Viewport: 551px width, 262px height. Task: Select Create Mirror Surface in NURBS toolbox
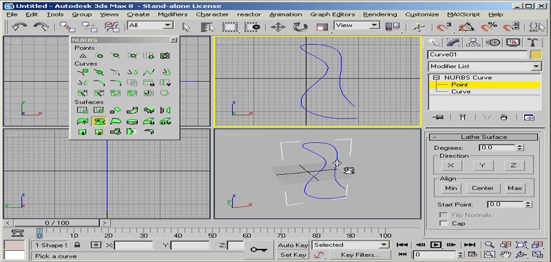[165, 111]
